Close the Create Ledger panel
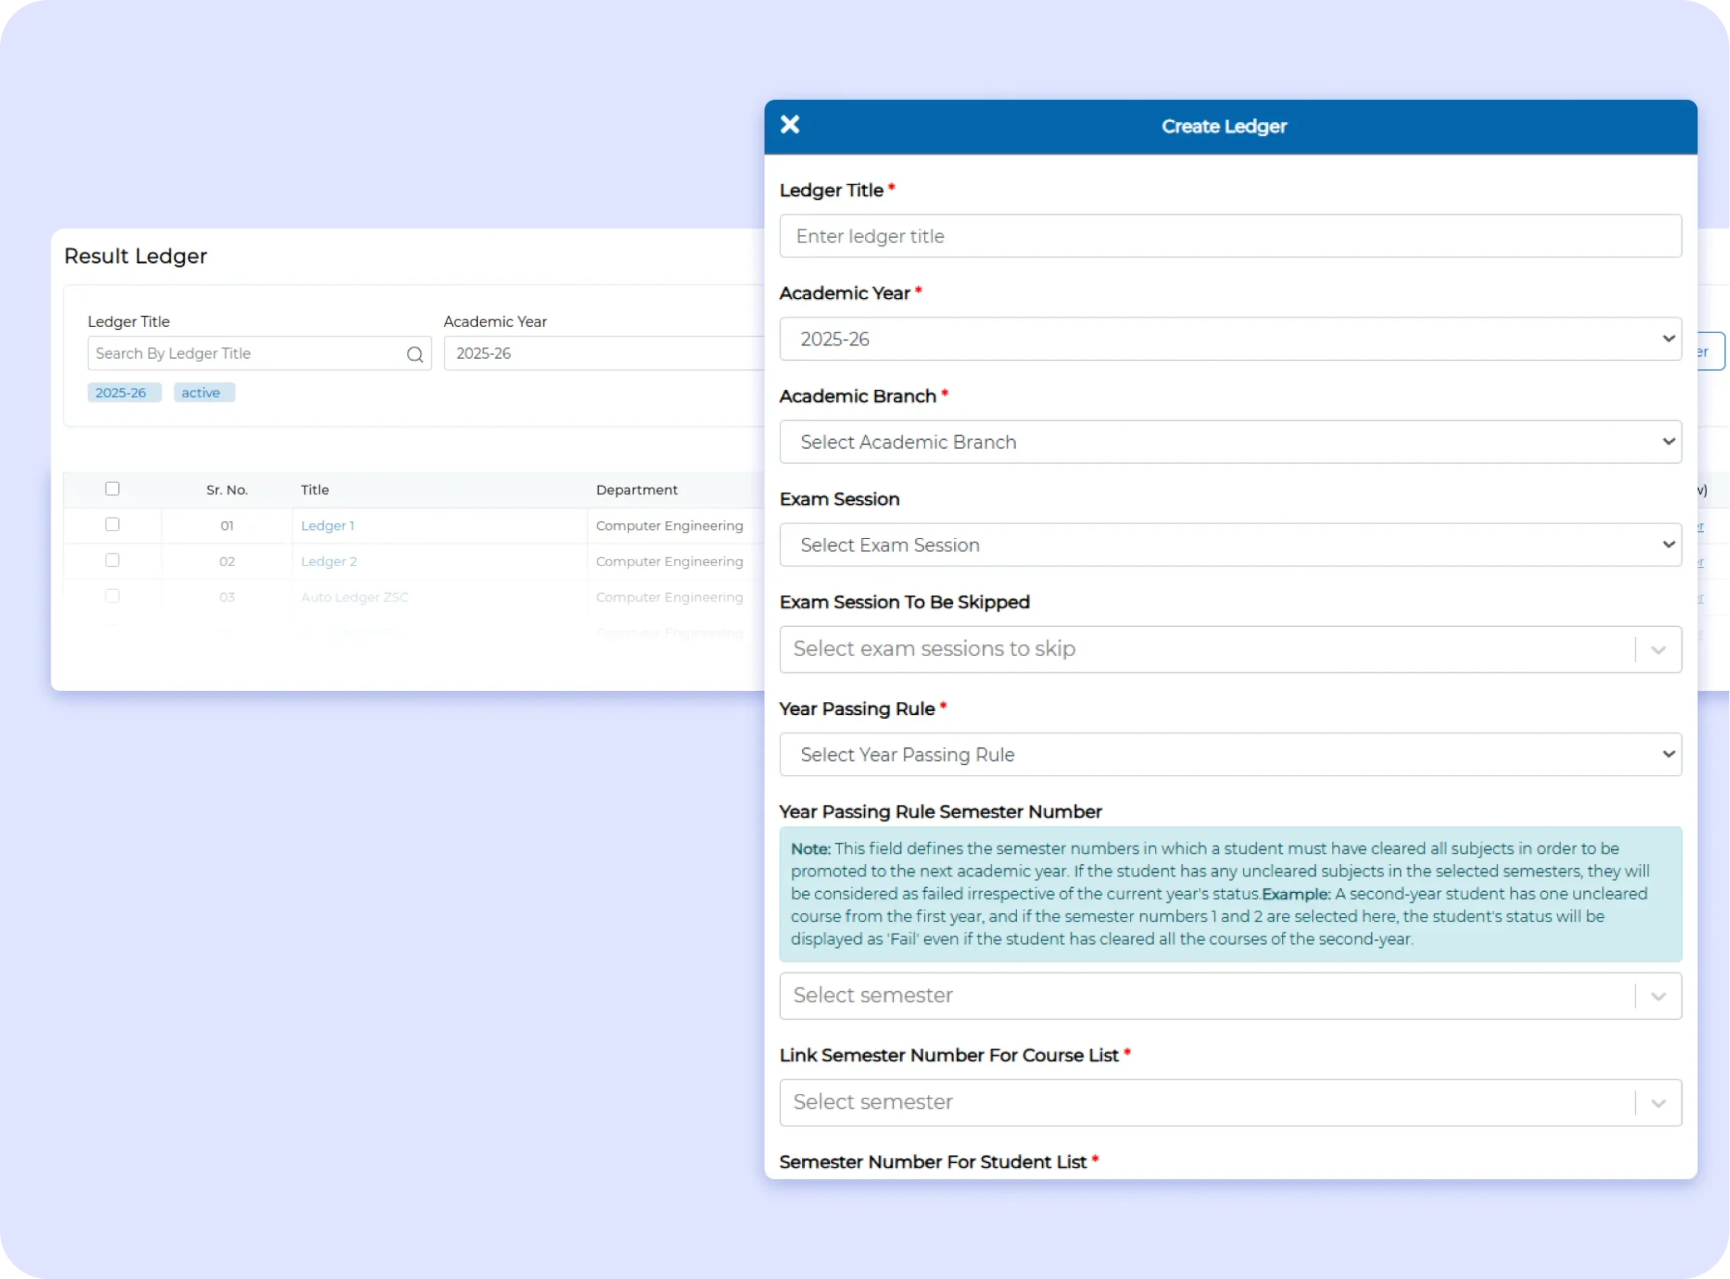Viewport: 1730px width, 1279px height. pos(789,124)
